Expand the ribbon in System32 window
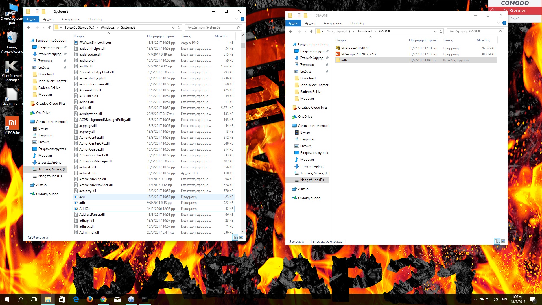This screenshot has height=305, width=542. (x=236, y=19)
